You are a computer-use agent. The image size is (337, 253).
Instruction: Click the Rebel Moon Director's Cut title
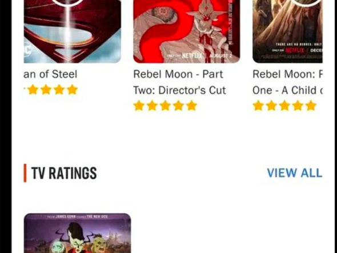pos(179,82)
